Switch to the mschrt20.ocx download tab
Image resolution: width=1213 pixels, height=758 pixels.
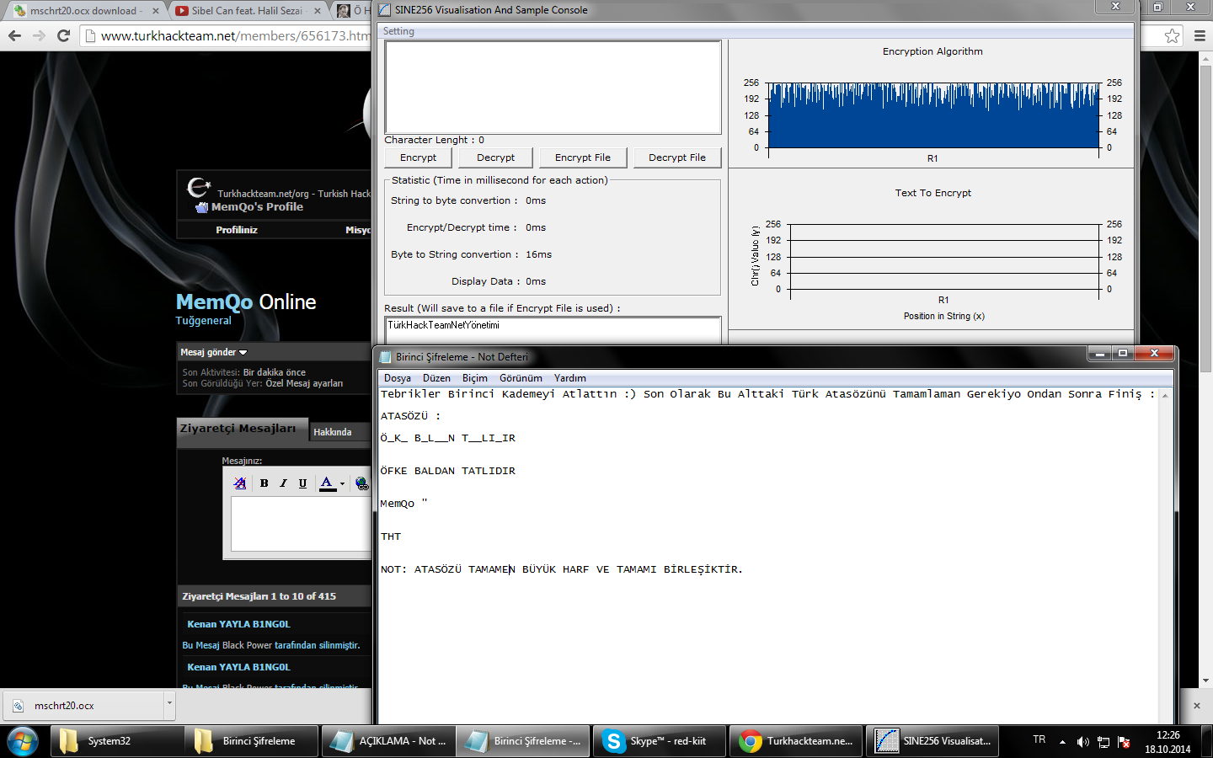pyautogui.click(x=84, y=11)
